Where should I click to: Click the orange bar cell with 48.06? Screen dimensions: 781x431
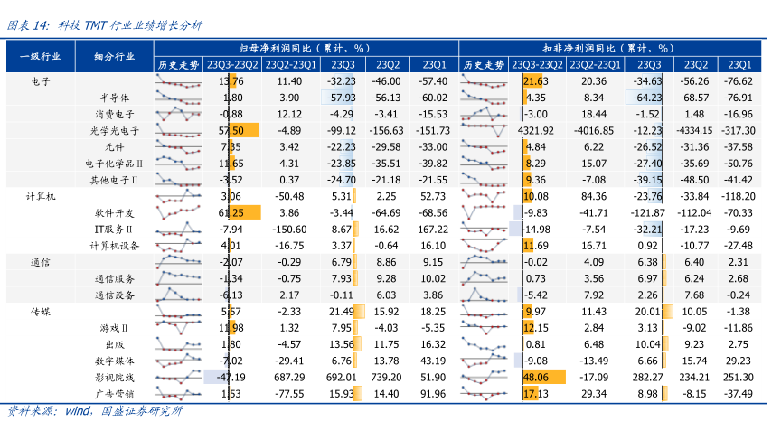pos(538,377)
